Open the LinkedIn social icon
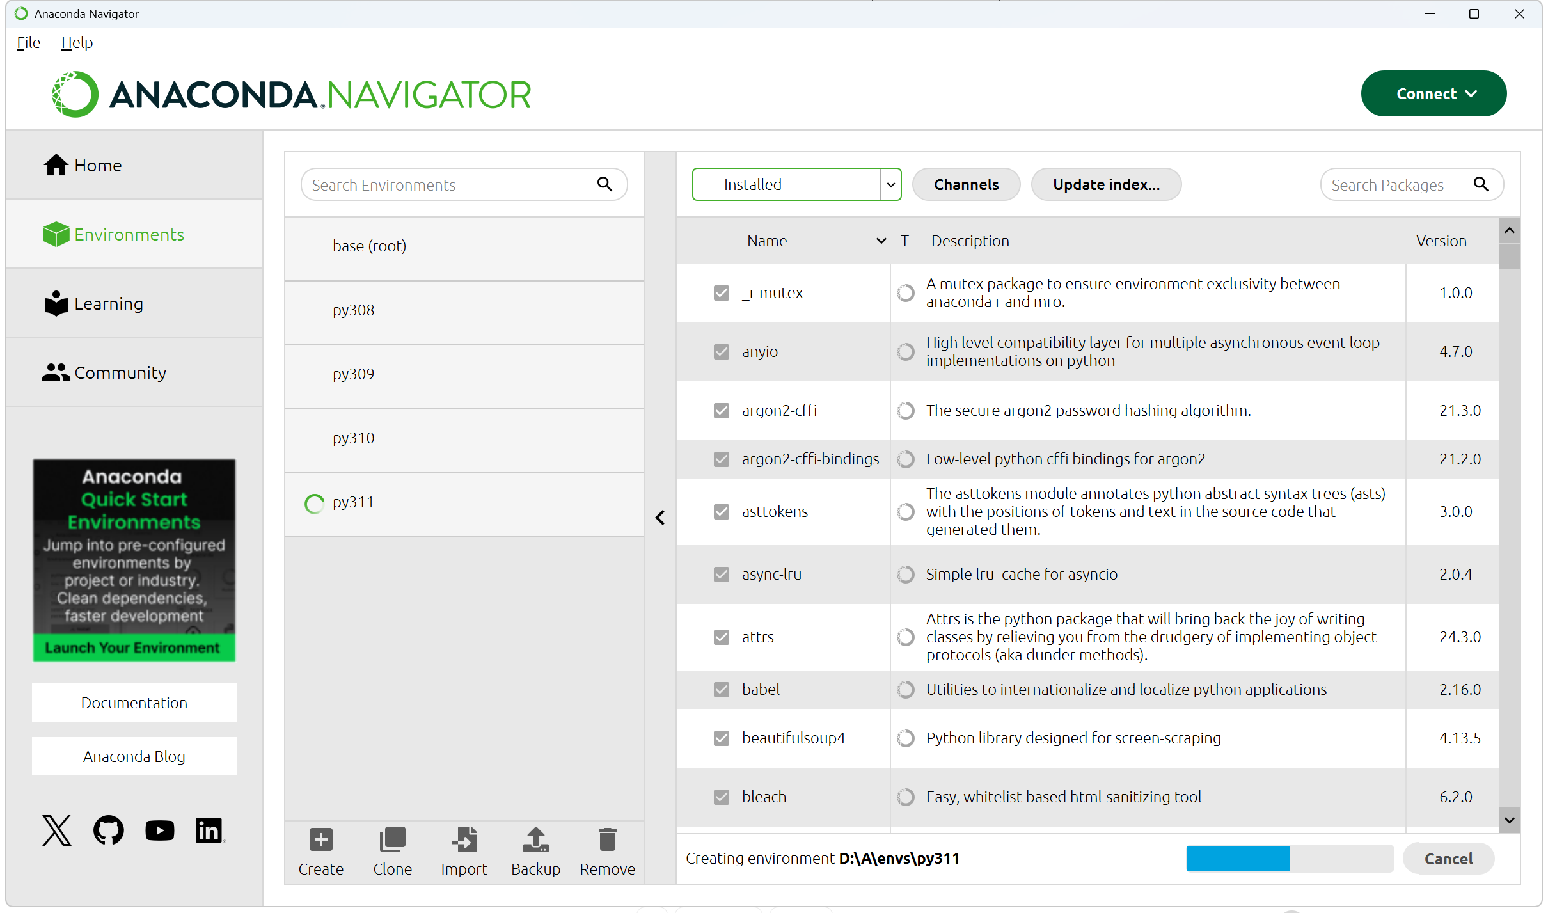Screen dimensions: 1548x913 [210, 830]
